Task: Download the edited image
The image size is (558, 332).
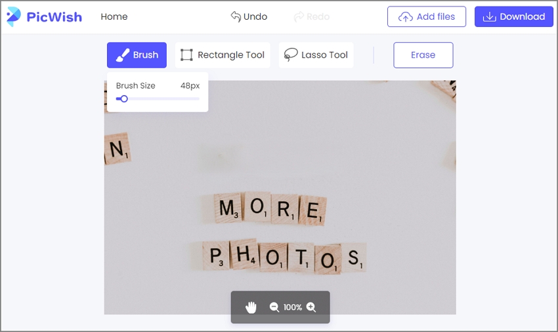Action: pos(514,16)
